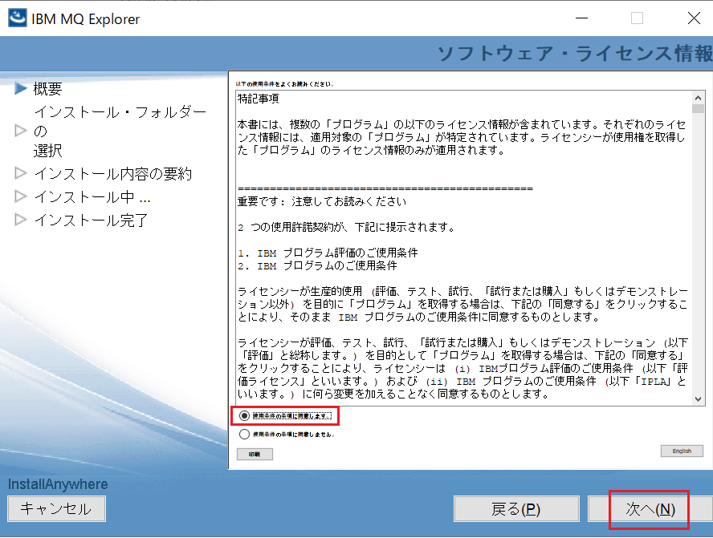
Task: Click the triangle beside インストール内容の要約
Action: point(21,173)
